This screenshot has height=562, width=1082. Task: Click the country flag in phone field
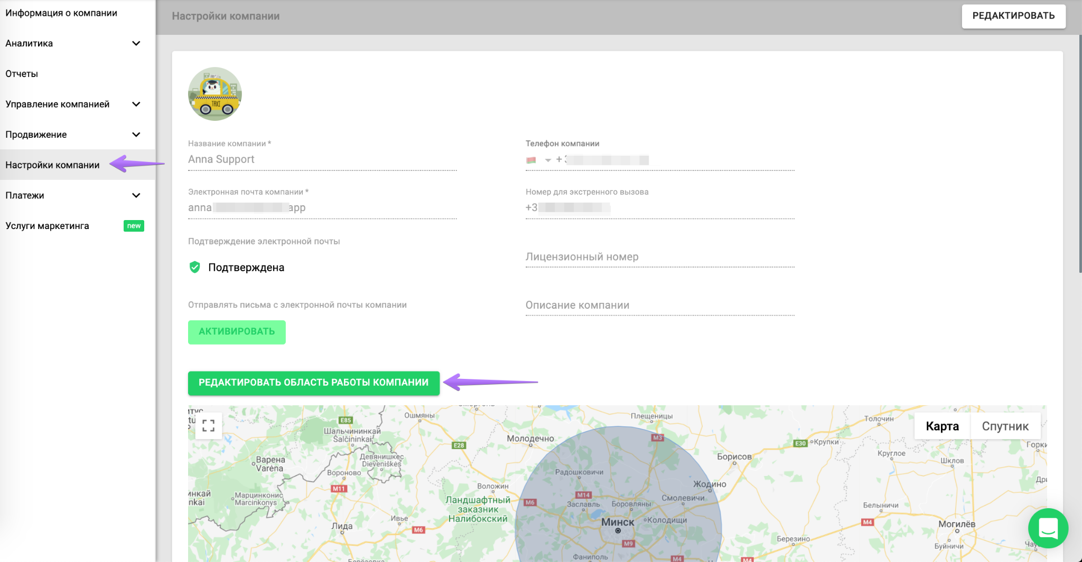(531, 160)
